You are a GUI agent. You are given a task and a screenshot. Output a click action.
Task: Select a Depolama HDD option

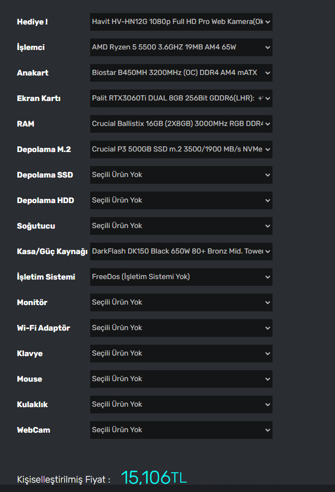pos(181,200)
